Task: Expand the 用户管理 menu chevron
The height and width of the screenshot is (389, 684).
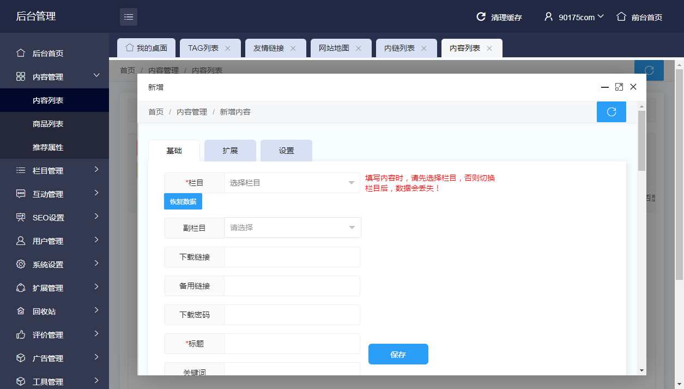Action: coord(97,241)
